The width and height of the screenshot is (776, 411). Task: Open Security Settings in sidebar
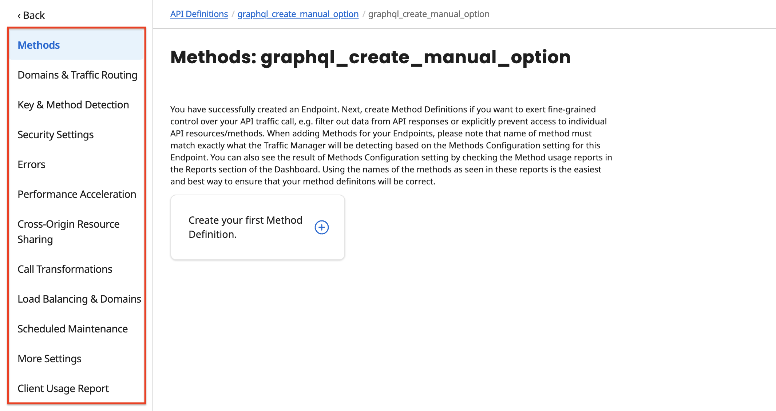coord(55,135)
